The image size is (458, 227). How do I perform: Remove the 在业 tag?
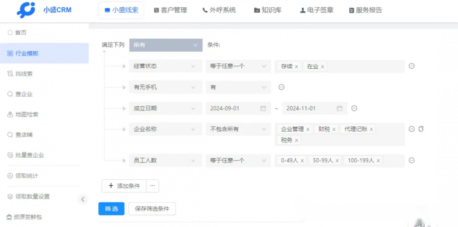coord(322,66)
